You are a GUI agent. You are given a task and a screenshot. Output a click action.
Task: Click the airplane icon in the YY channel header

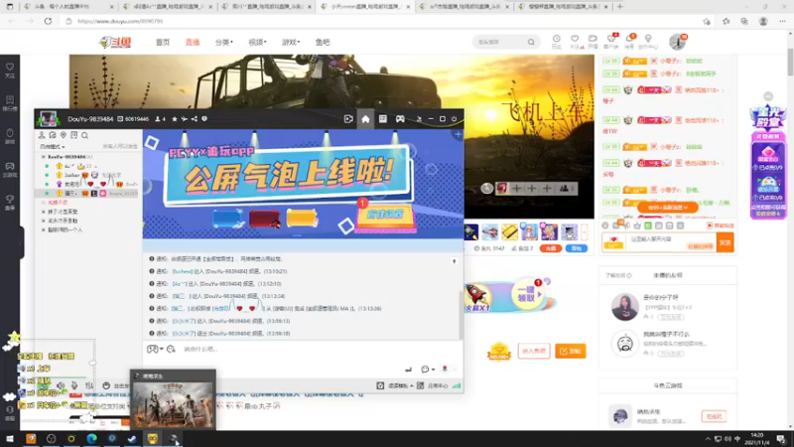[x=185, y=119]
